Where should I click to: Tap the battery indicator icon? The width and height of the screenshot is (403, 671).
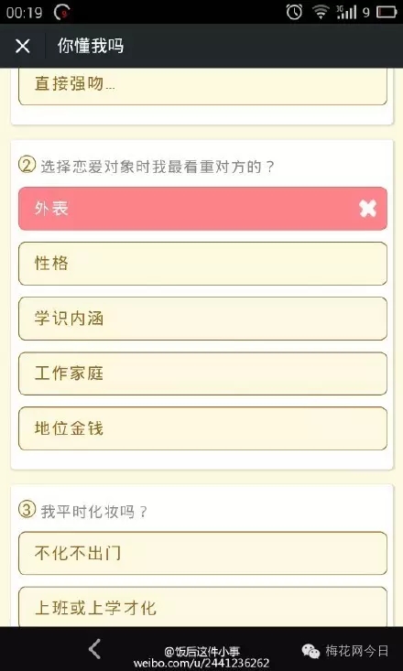(387, 13)
